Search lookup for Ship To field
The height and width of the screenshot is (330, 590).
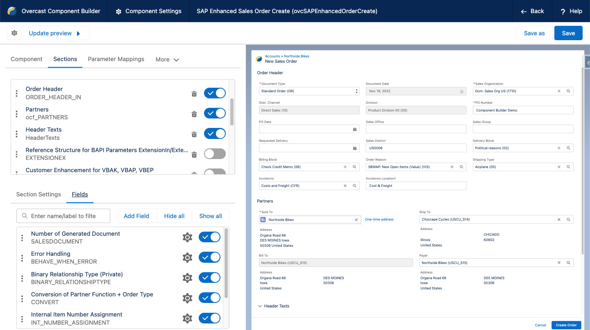click(569, 219)
